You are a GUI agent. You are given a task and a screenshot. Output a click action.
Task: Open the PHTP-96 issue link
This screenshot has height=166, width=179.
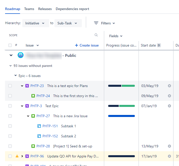click(37, 156)
